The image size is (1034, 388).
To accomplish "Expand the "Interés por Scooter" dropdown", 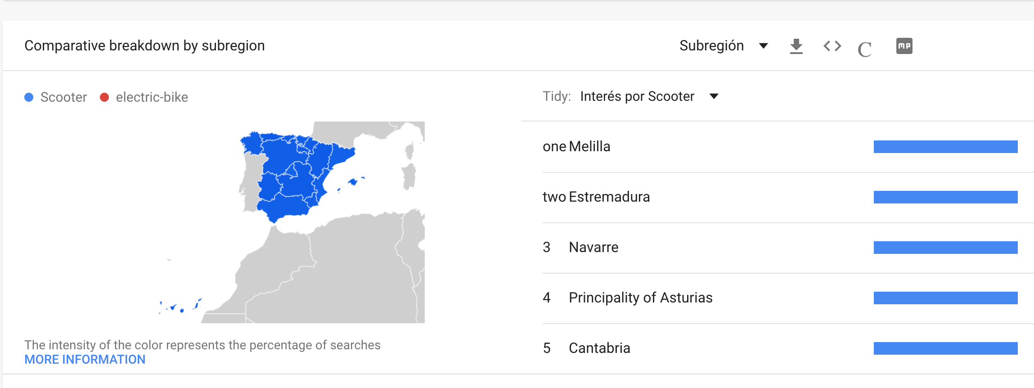I will [x=637, y=96].
